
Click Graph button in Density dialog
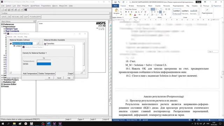pos(70,73)
